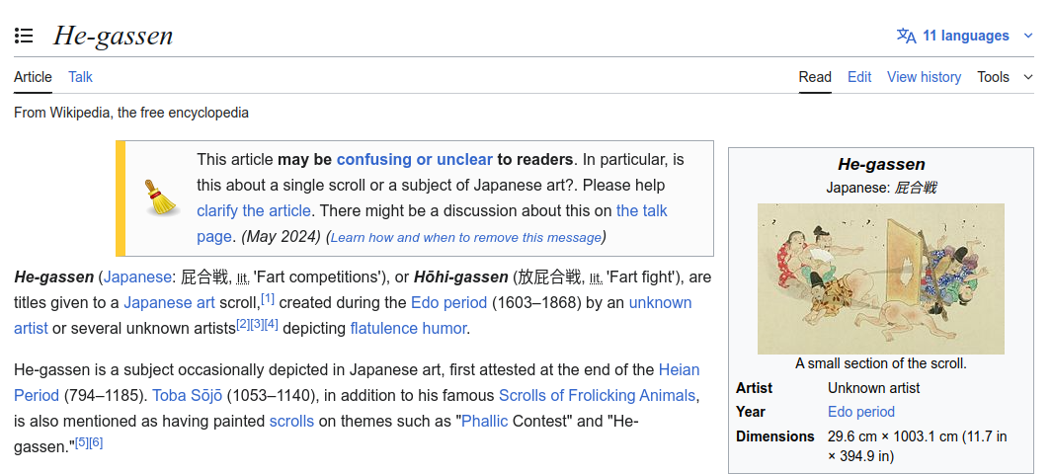
Task: Jump to citation [6]
Action: coord(96,442)
